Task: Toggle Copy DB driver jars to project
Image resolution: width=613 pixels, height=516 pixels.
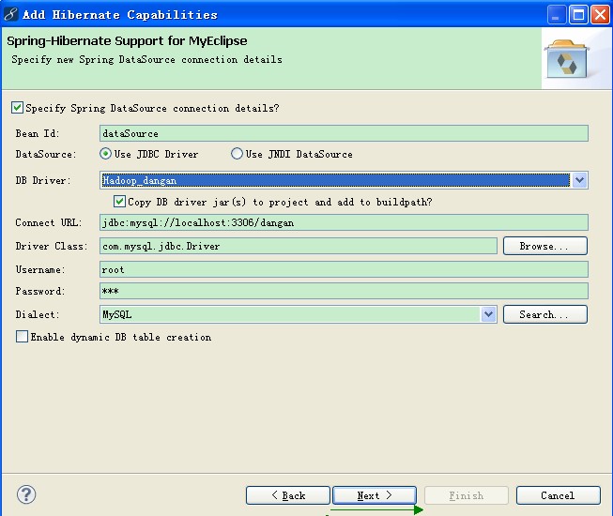Action: 119,202
